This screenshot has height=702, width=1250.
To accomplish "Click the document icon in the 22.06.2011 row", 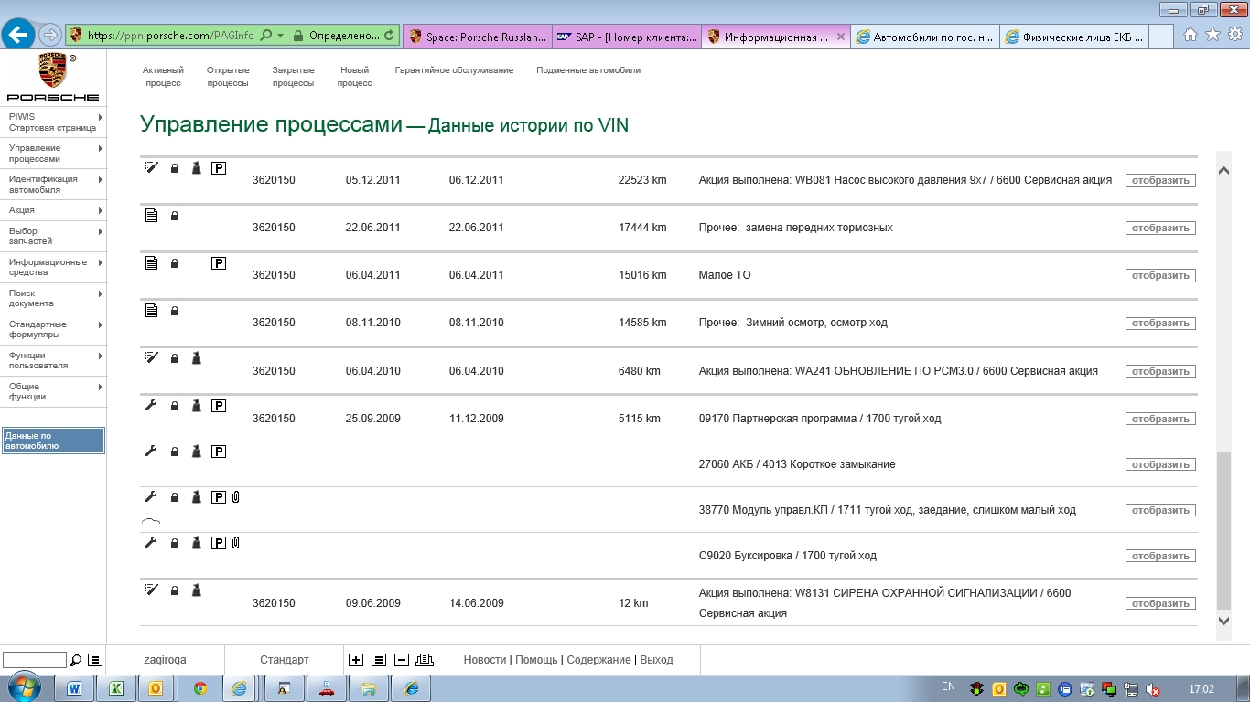I will (152, 216).
